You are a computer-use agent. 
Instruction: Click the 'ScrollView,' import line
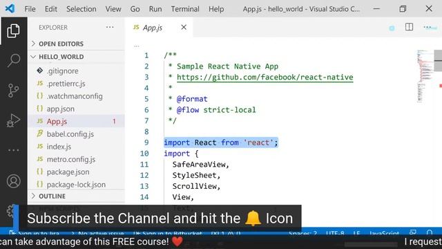click(196, 186)
